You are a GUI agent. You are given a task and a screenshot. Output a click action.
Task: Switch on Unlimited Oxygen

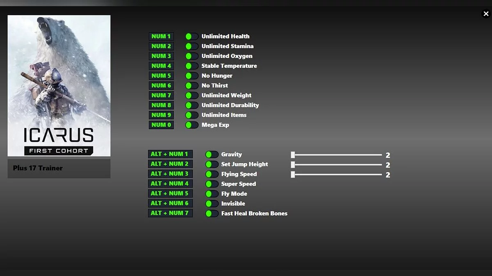(191, 56)
